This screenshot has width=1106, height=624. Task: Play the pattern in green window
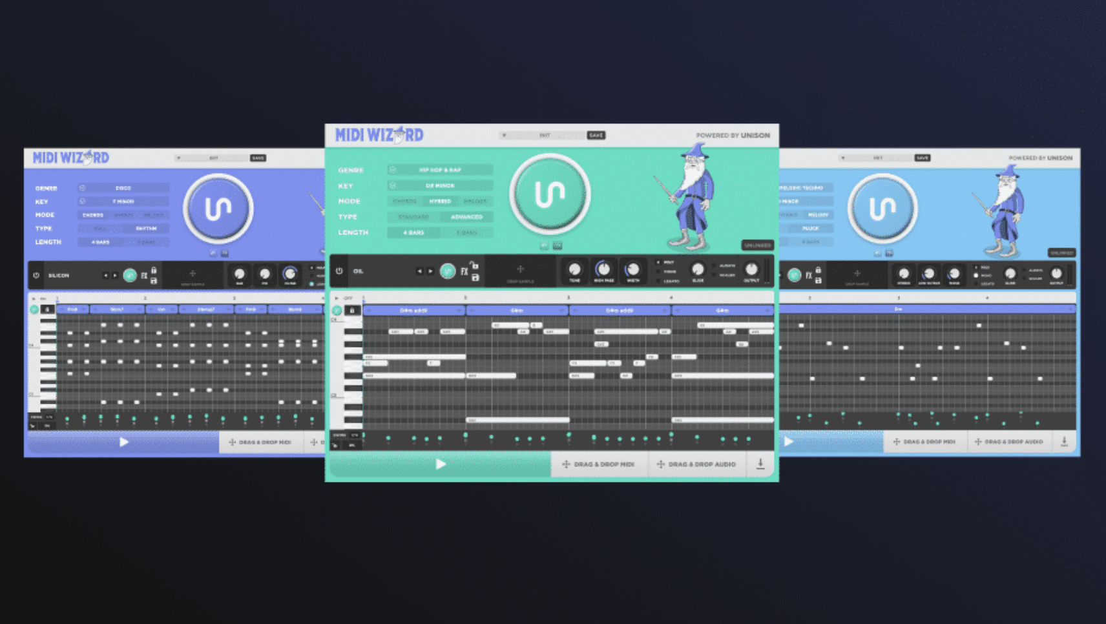pyautogui.click(x=441, y=464)
